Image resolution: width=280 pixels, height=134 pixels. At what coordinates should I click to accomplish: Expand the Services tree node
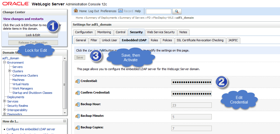click(x=5, y=101)
